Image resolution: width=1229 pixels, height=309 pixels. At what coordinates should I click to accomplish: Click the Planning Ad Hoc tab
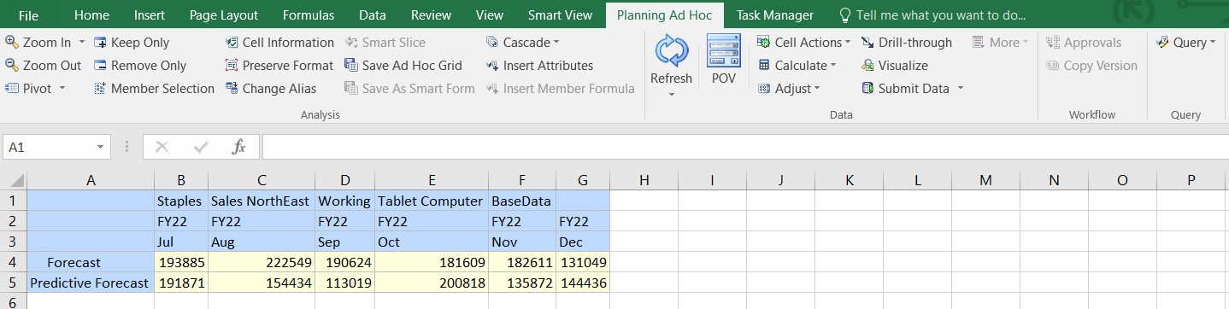(x=665, y=15)
